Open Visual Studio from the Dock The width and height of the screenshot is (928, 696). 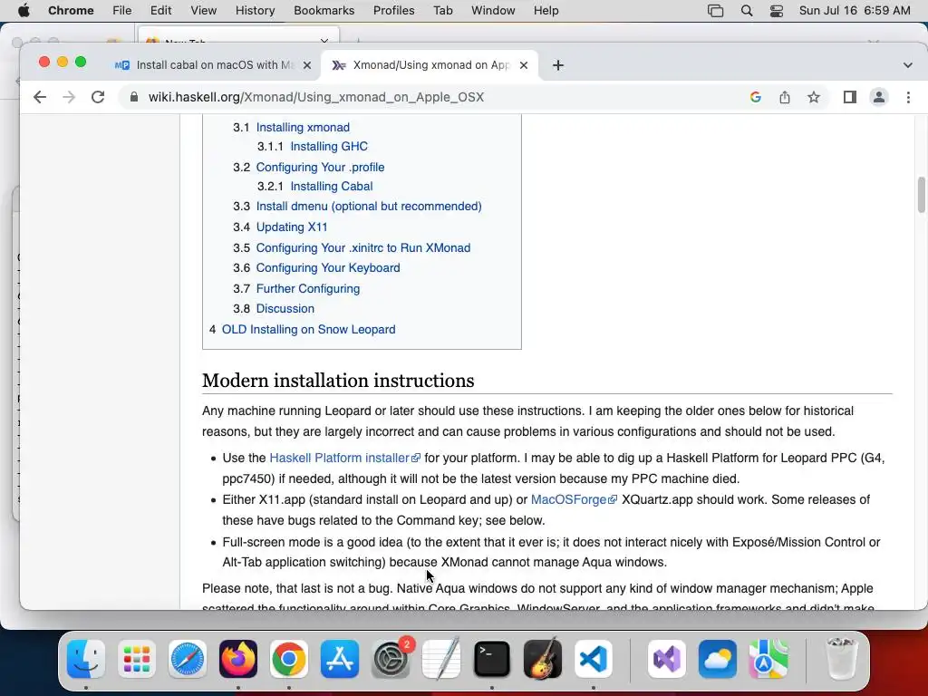[x=667, y=659]
